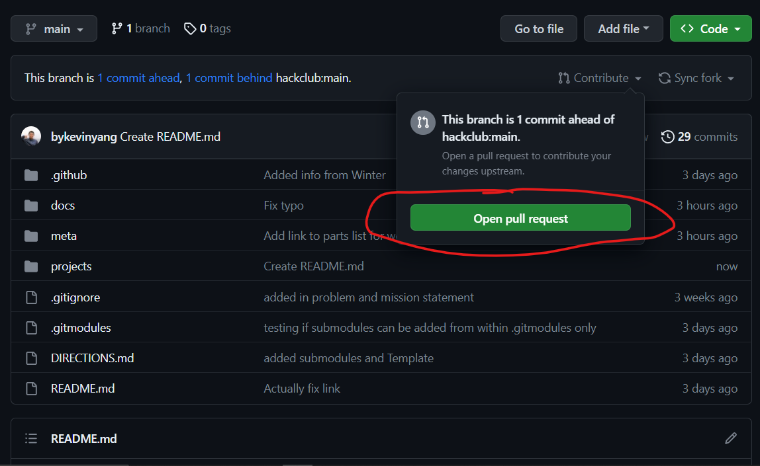Click the meta folder icon
The height and width of the screenshot is (466, 760).
point(31,236)
